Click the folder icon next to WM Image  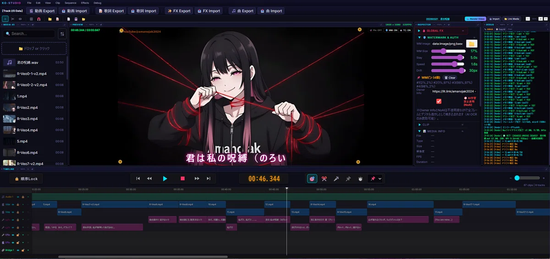[x=472, y=43]
